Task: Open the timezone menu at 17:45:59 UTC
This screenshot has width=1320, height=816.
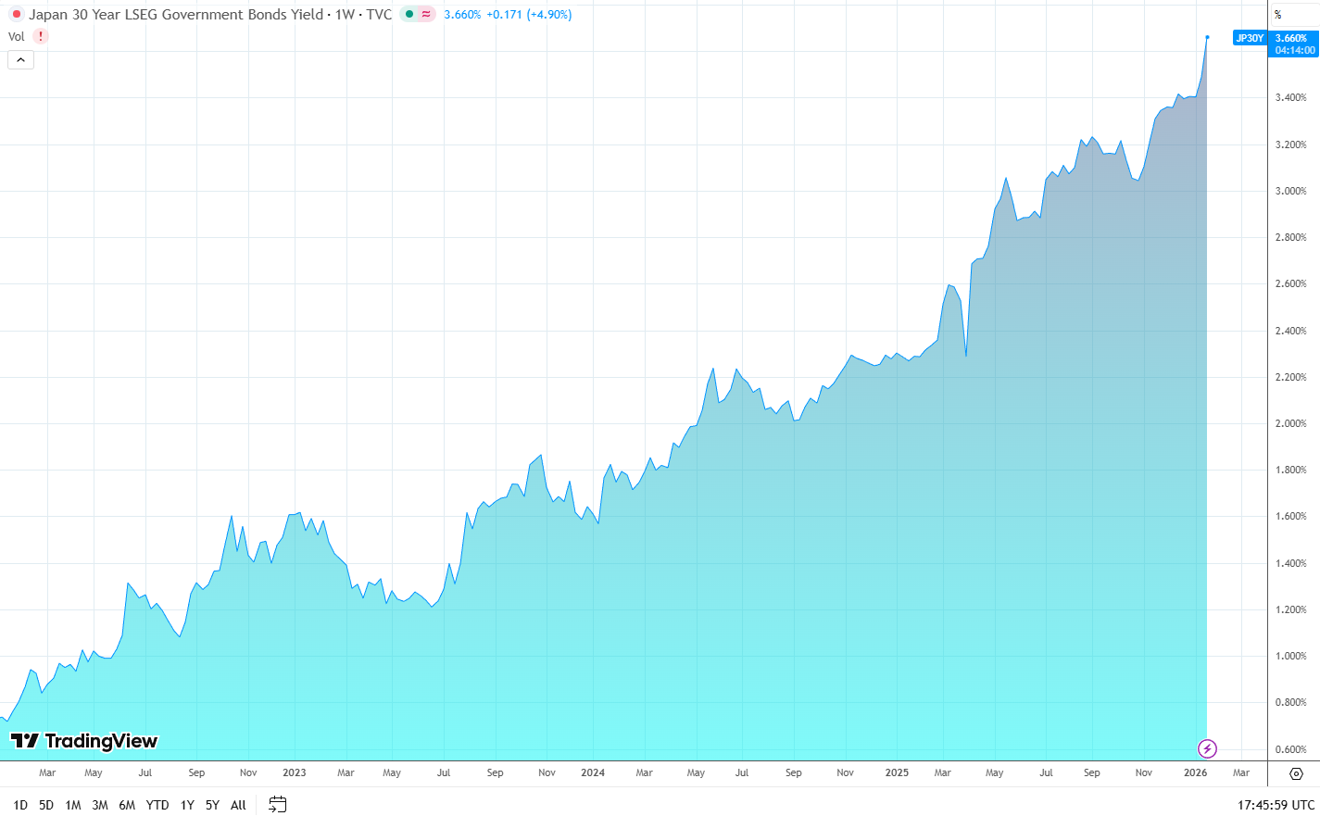Action: point(1276,805)
